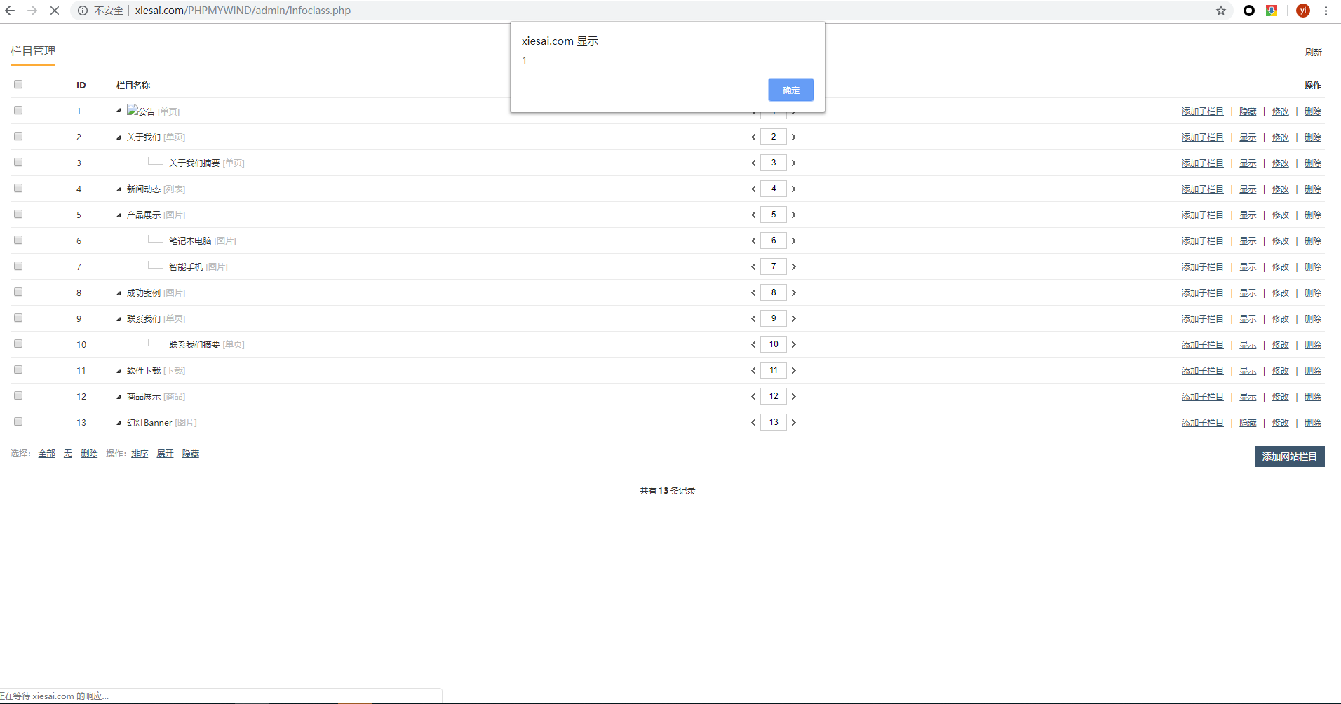1341x704 pixels.
Task: Click the broken image icon in 公告 row
Action: [132, 110]
